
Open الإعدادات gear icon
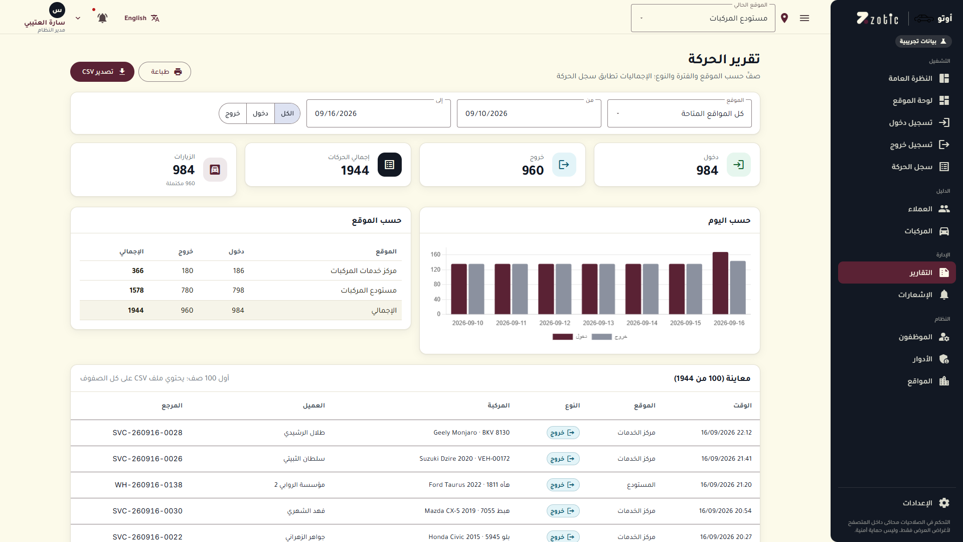coord(944,503)
